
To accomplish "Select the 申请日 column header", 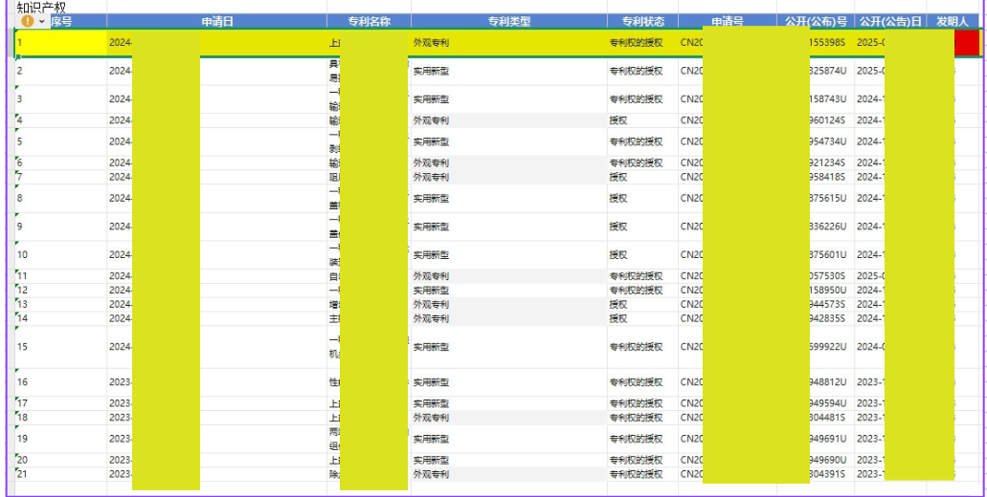I will point(217,21).
